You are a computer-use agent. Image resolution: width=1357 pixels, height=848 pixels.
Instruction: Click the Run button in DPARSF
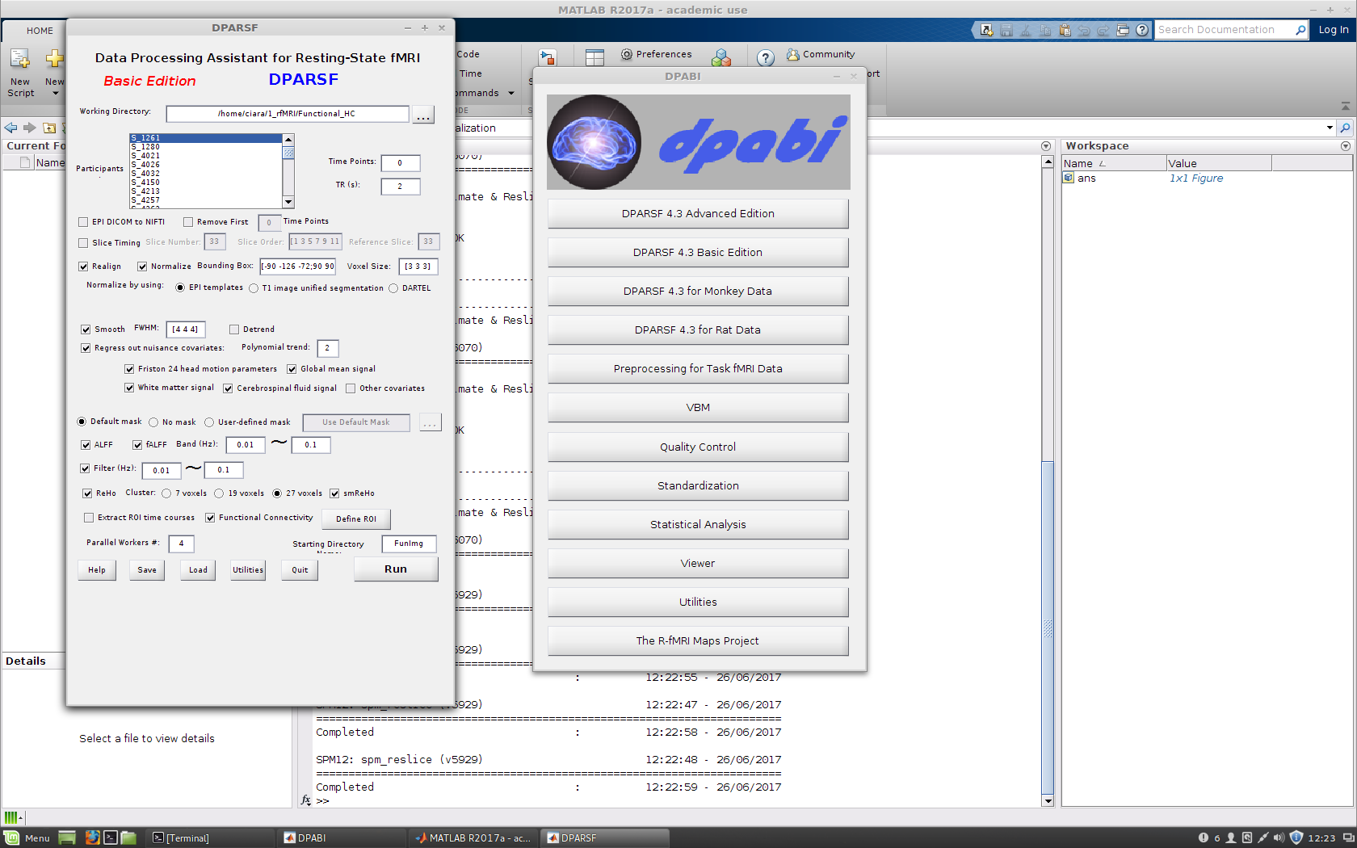click(x=396, y=569)
